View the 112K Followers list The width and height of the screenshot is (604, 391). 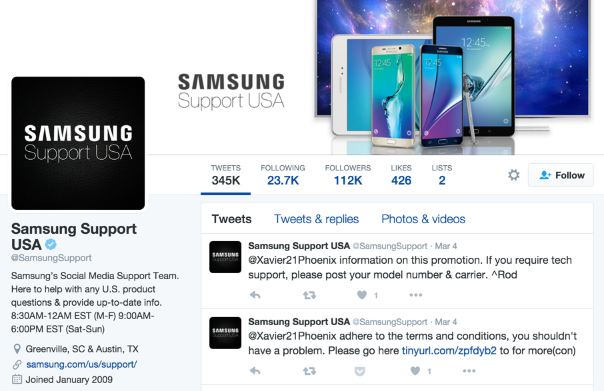(348, 175)
